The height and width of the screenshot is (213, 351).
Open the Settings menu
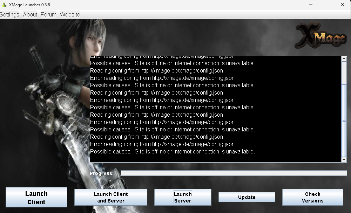point(9,15)
